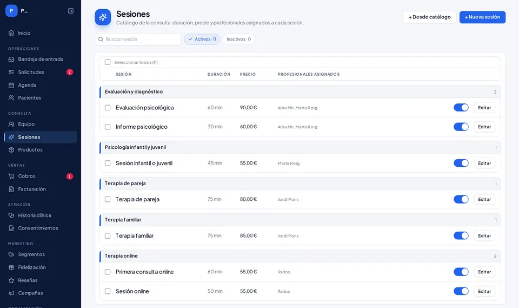Screen dimensions: 519x308
Task: Turn off the Sesión infantil o juvenil toggle
Action: 461,163
